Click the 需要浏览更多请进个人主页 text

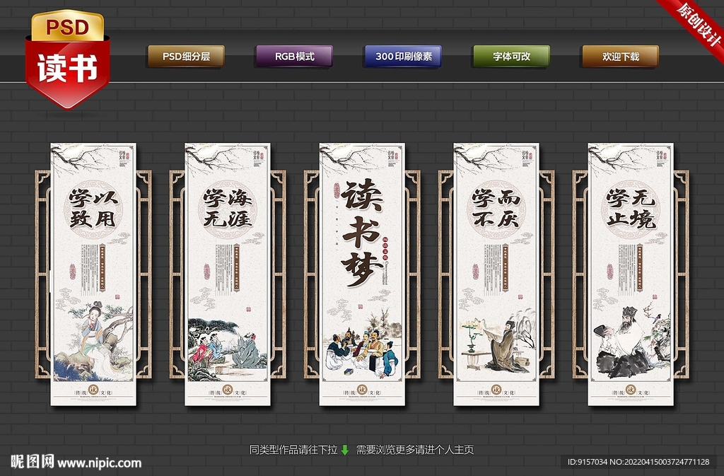pyautogui.click(x=414, y=450)
